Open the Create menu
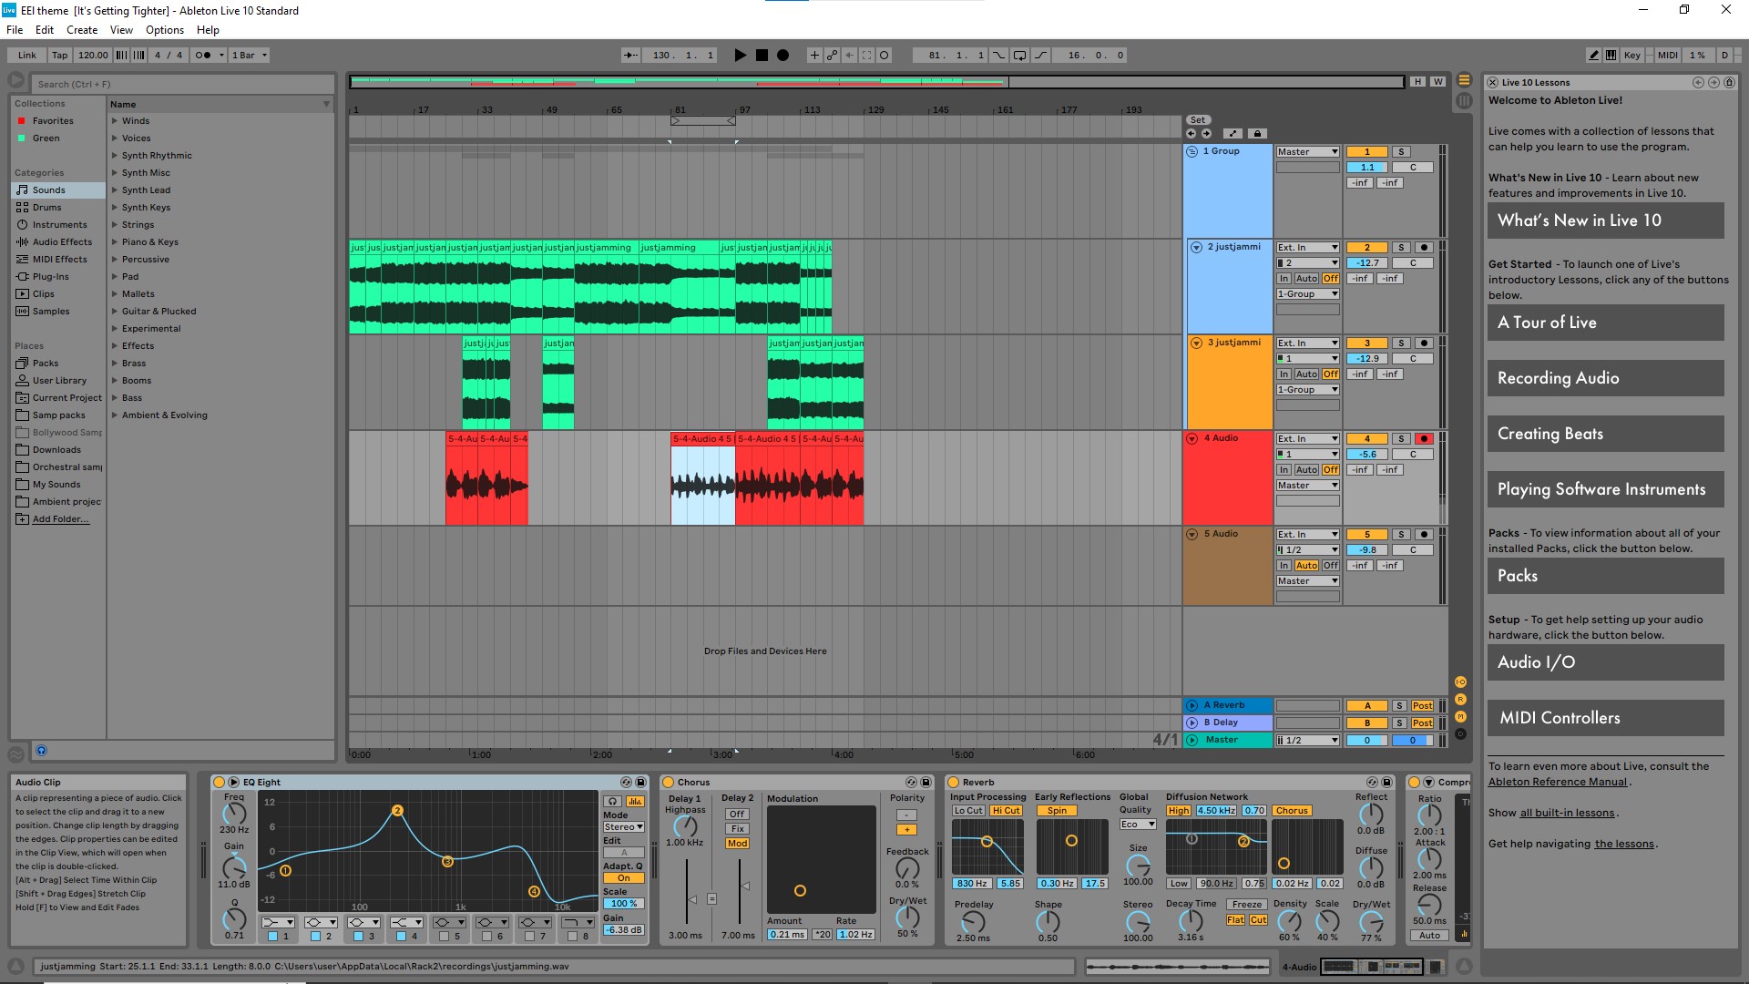The height and width of the screenshot is (984, 1749). coord(81,30)
